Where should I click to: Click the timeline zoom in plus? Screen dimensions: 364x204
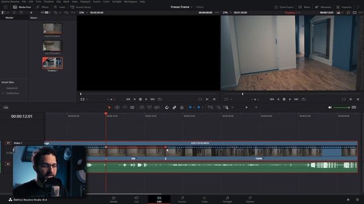click(x=257, y=107)
